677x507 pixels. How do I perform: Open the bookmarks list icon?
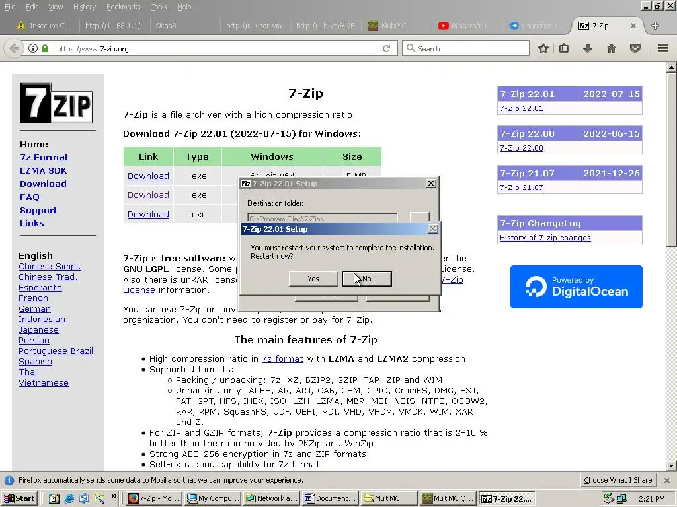pos(563,48)
